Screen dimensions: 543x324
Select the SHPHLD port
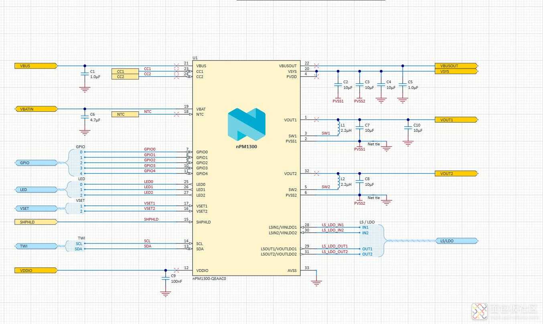click(36, 222)
